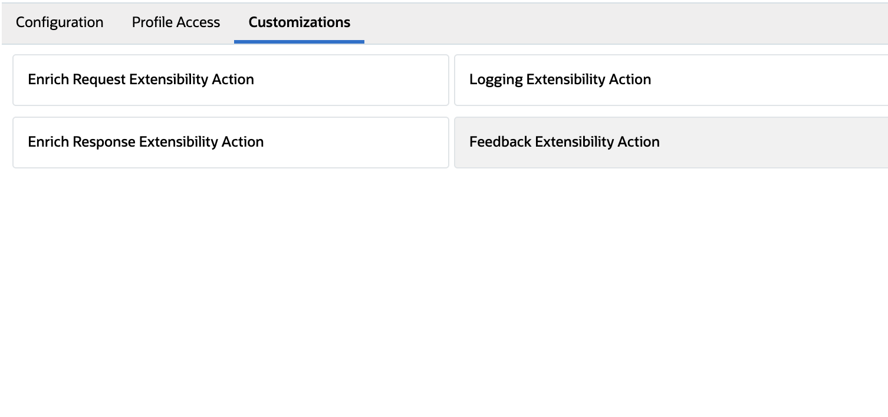Expand the Enrich Response Extensibility Action panel
The width and height of the screenshot is (888, 417).
pos(230,142)
